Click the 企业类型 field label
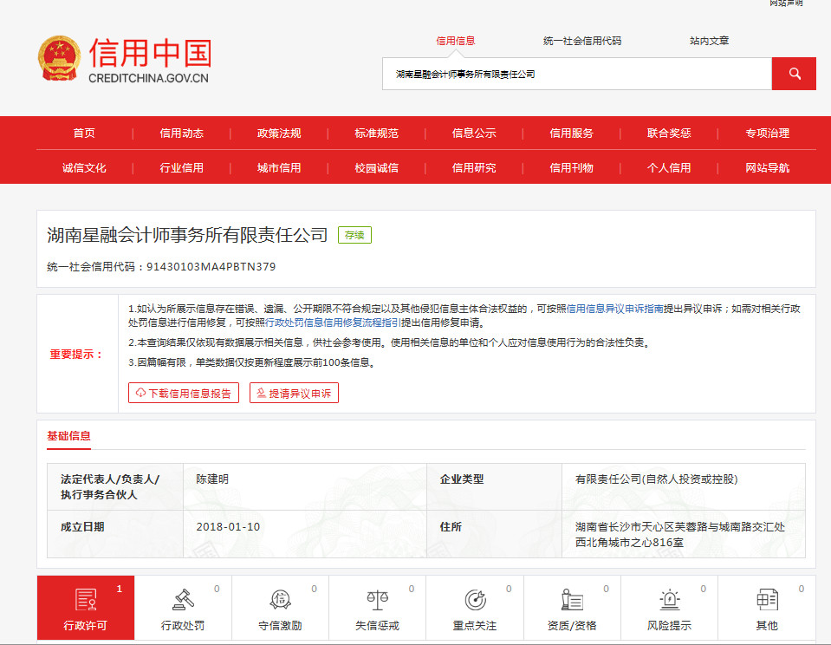The image size is (831, 645). click(x=462, y=479)
